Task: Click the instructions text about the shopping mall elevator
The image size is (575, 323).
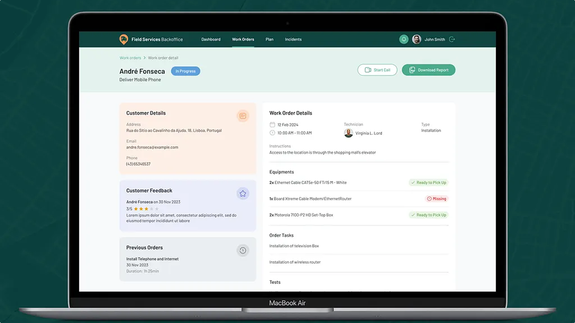Action: [323, 153]
